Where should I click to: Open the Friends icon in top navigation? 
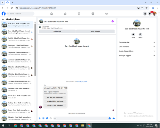pos(65,14)
